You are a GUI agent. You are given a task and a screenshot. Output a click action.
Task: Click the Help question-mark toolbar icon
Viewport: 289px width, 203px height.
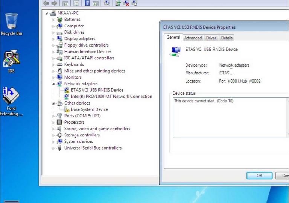click(x=87, y=3)
